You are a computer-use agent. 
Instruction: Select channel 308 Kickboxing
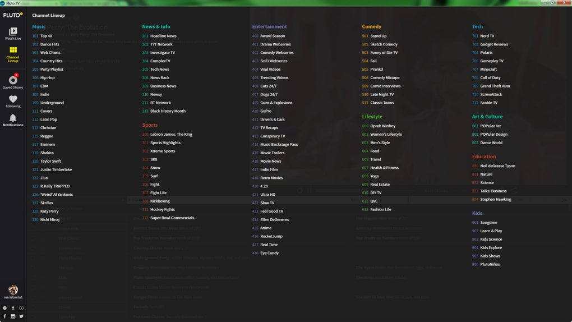(x=160, y=201)
